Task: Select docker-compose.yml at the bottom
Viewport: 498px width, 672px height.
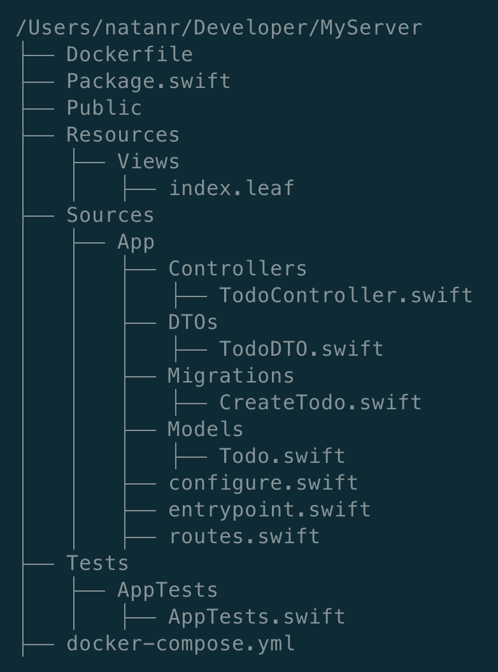Action: tap(180, 644)
